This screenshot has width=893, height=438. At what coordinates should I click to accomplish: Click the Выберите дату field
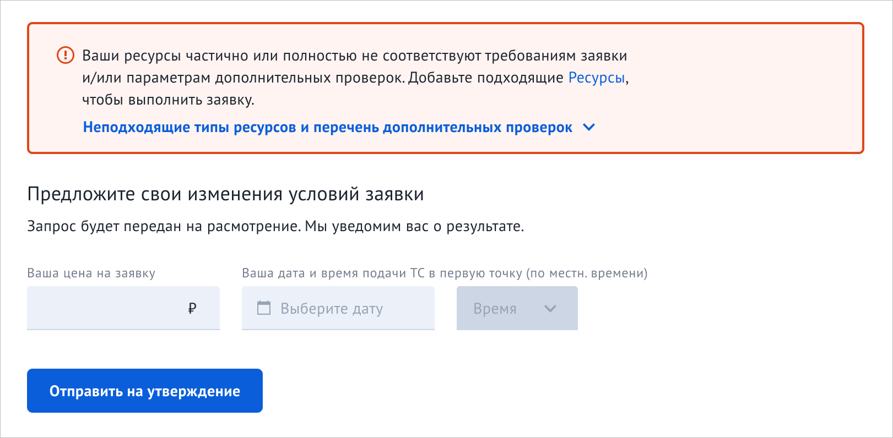[338, 308]
